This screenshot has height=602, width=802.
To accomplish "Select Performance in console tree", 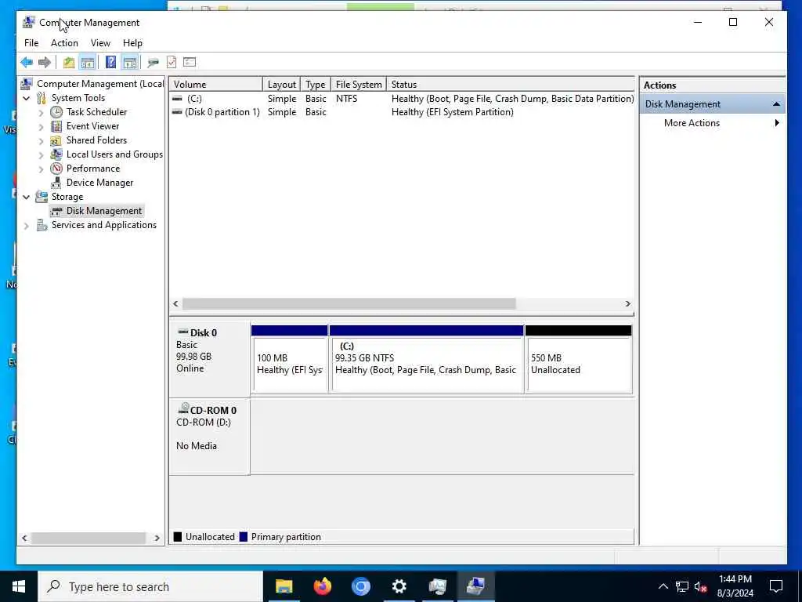I will [x=92, y=169].
